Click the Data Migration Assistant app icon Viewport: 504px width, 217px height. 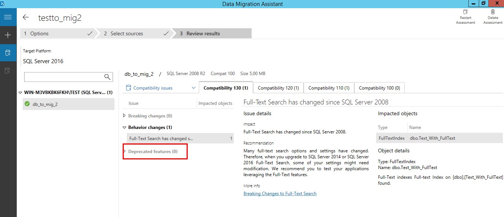(x=3, y=3)
